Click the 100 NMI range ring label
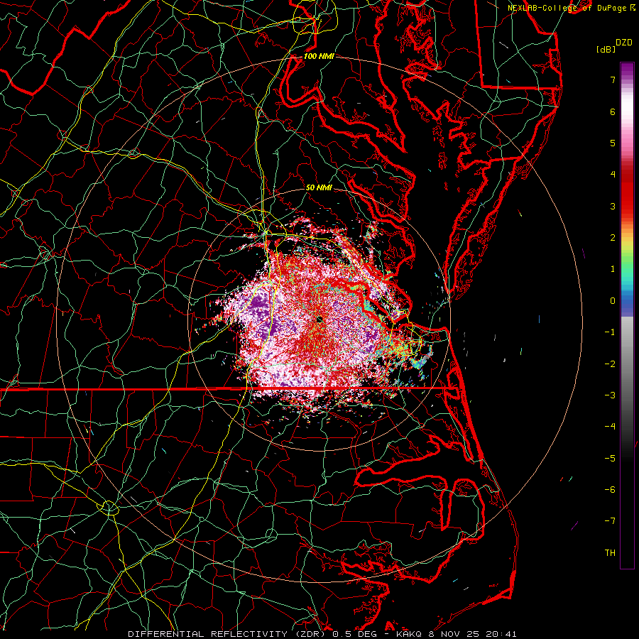The image size is (639, 639). (x=319, y=56)
